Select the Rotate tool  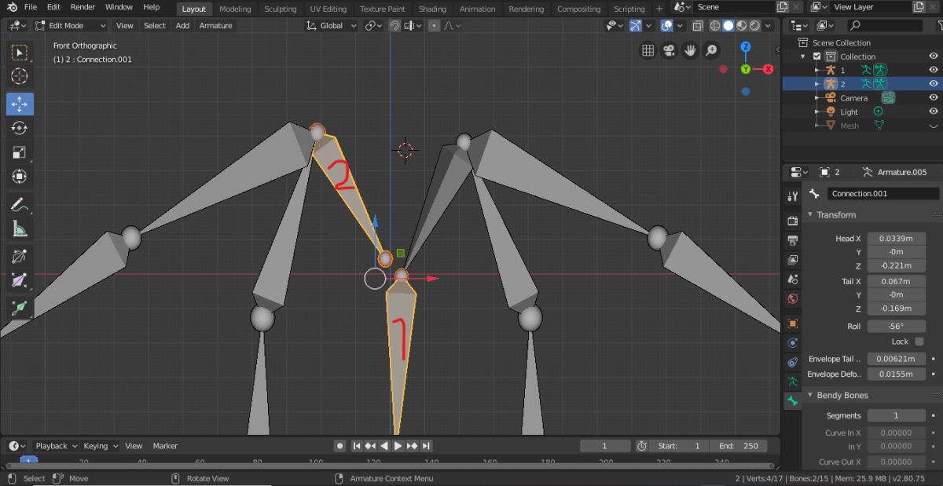pyautogui.click(x=20, y=128)
